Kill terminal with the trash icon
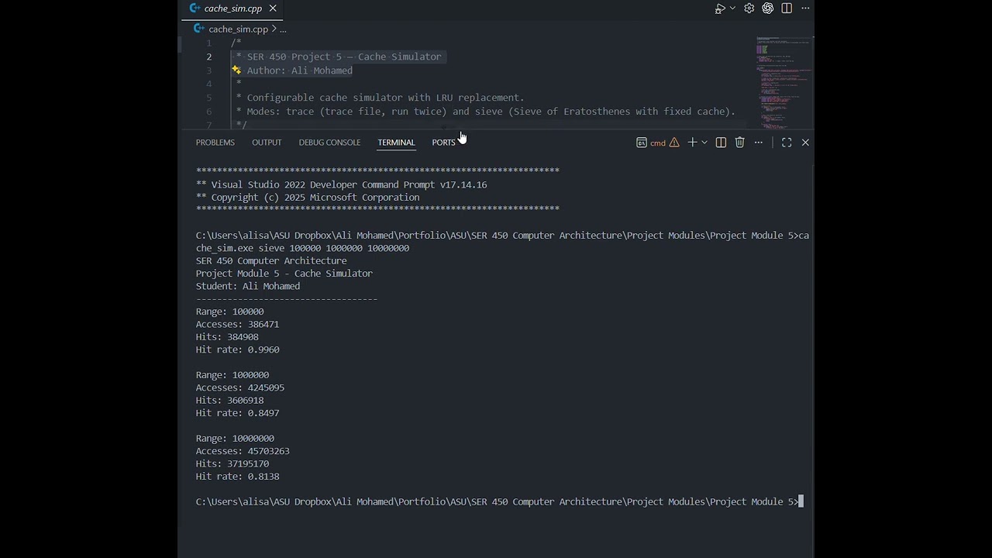The image size is (992, 558). pyautogui.click(x=739, y=143)
